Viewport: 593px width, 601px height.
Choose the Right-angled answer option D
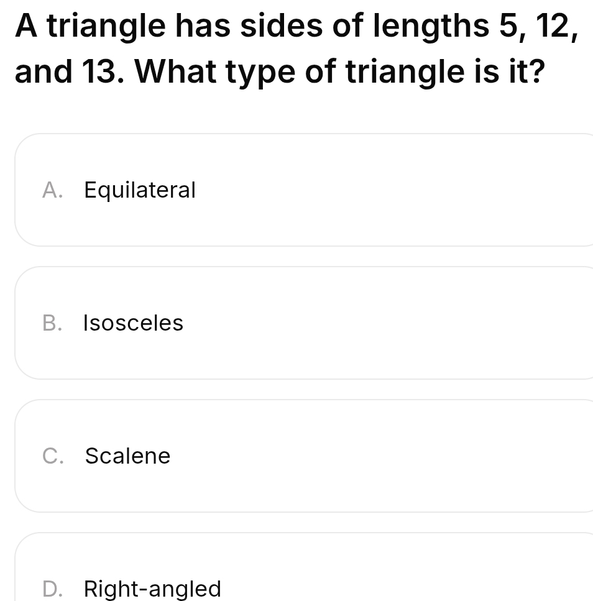click(304, 567)
